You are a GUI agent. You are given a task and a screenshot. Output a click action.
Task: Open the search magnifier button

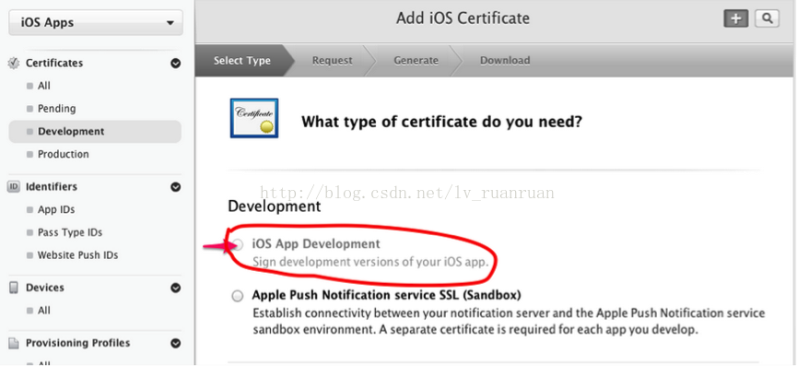pos(767,19)
